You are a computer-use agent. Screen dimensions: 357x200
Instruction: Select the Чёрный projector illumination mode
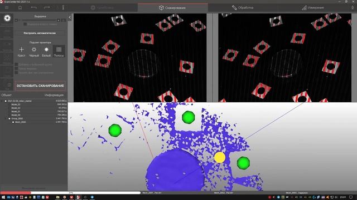point(33,52)
